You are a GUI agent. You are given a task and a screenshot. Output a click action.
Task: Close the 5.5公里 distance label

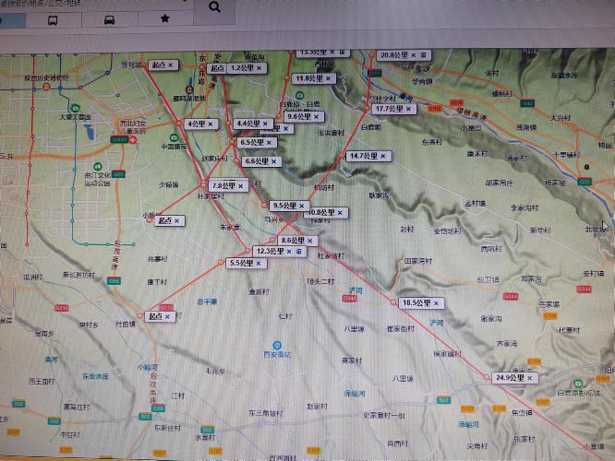pyautogui.click(x=259, y=264)
